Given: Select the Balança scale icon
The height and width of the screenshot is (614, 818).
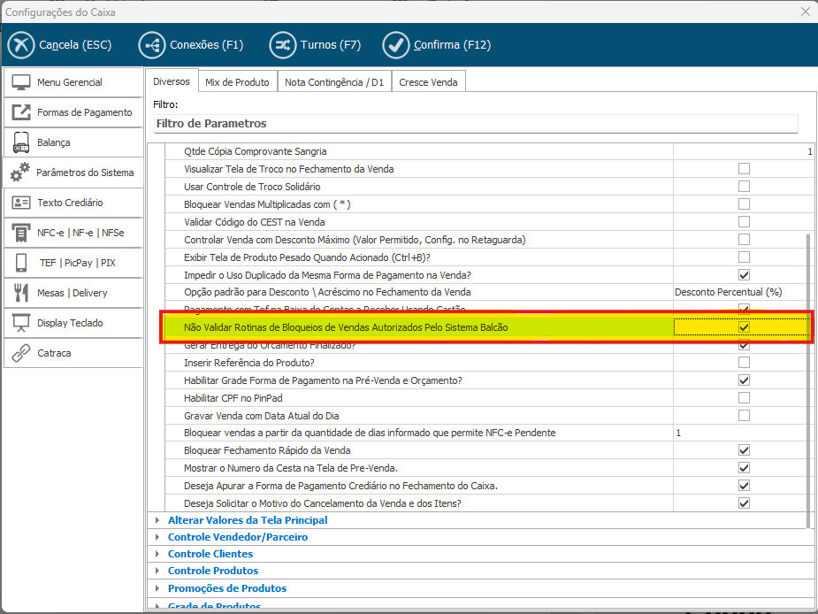Looking at the screenshot, I should coord(22,142).
